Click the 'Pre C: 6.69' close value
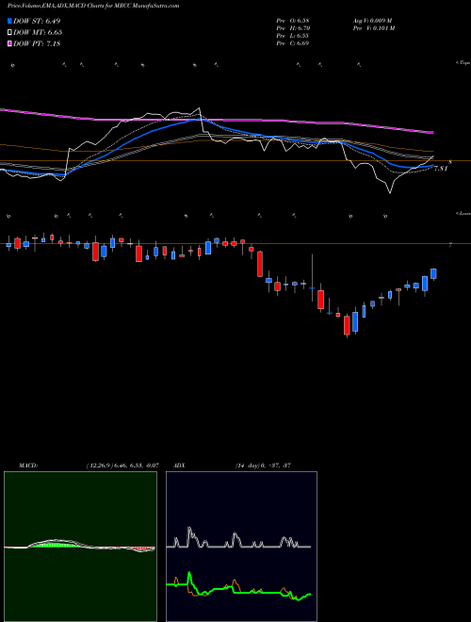This screenshot has width=471, height=622. (293, 43)
